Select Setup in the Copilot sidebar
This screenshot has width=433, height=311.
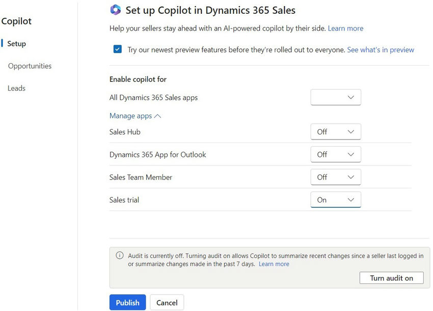click(x=15, y=43)
